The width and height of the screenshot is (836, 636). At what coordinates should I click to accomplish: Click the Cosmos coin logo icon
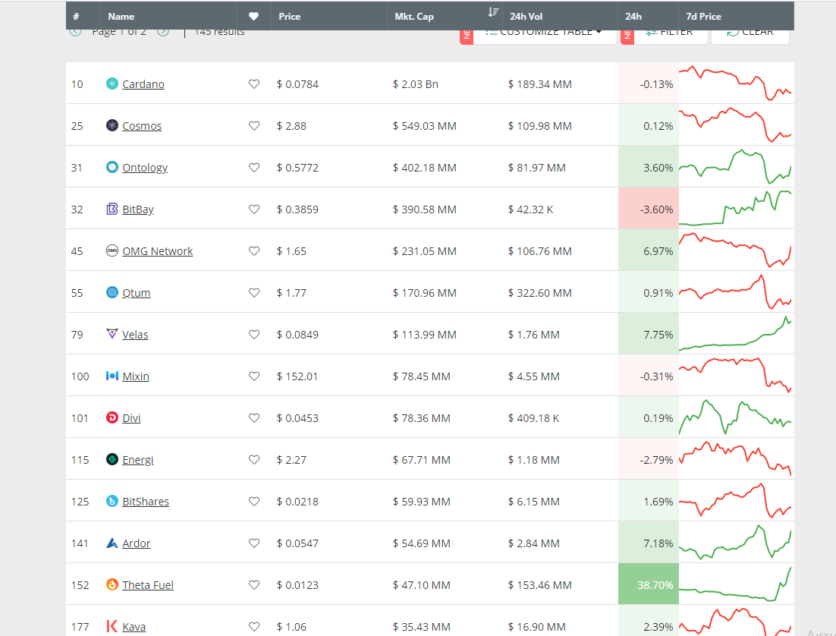coord(112,125)
